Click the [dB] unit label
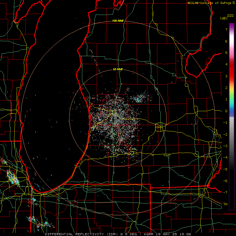 pos(224,18)
